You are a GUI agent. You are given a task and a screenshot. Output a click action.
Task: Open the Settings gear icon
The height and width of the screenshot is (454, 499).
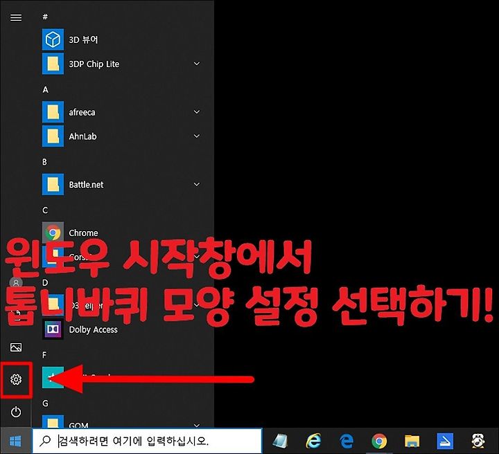click(16, 379)
